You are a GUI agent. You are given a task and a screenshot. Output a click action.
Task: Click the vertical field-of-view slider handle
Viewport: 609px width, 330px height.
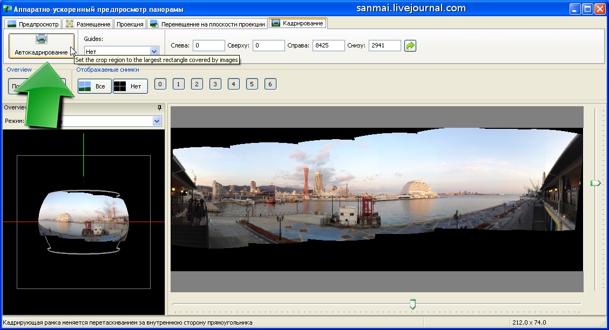(x=596, y=183)
